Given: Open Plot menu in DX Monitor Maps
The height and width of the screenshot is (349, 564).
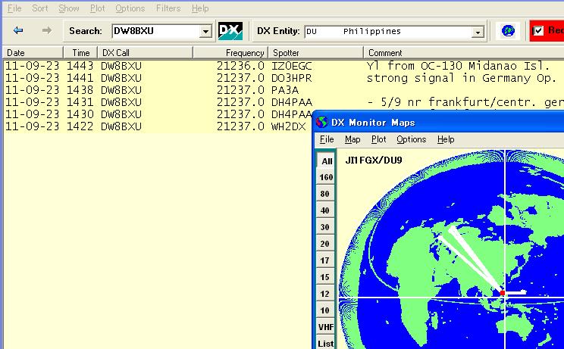Looking at the screenshot, I should [x=378, y=139].
